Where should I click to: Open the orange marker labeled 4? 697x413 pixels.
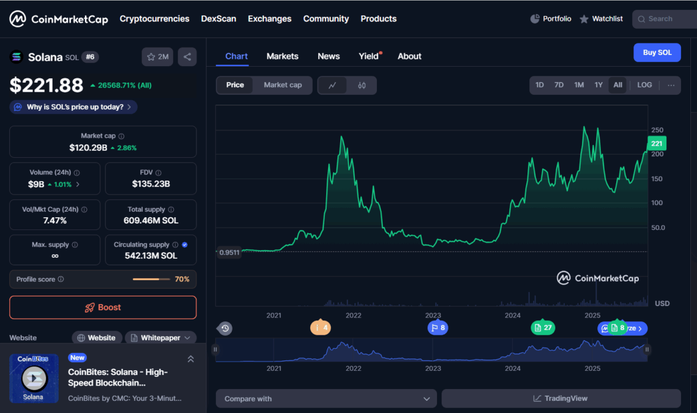[x=321, y=327]
